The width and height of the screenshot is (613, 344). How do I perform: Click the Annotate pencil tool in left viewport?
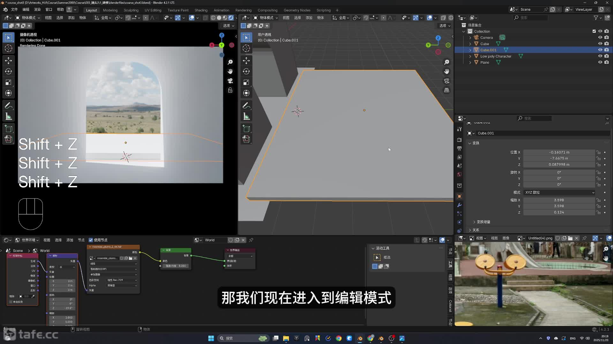[9, 105]
